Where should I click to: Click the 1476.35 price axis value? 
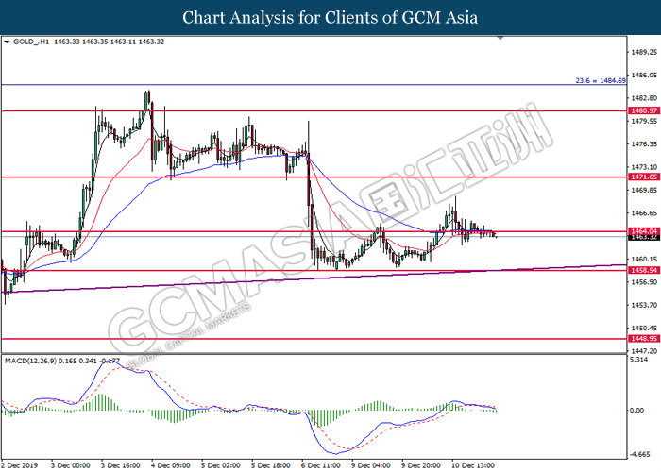[644, 144]
